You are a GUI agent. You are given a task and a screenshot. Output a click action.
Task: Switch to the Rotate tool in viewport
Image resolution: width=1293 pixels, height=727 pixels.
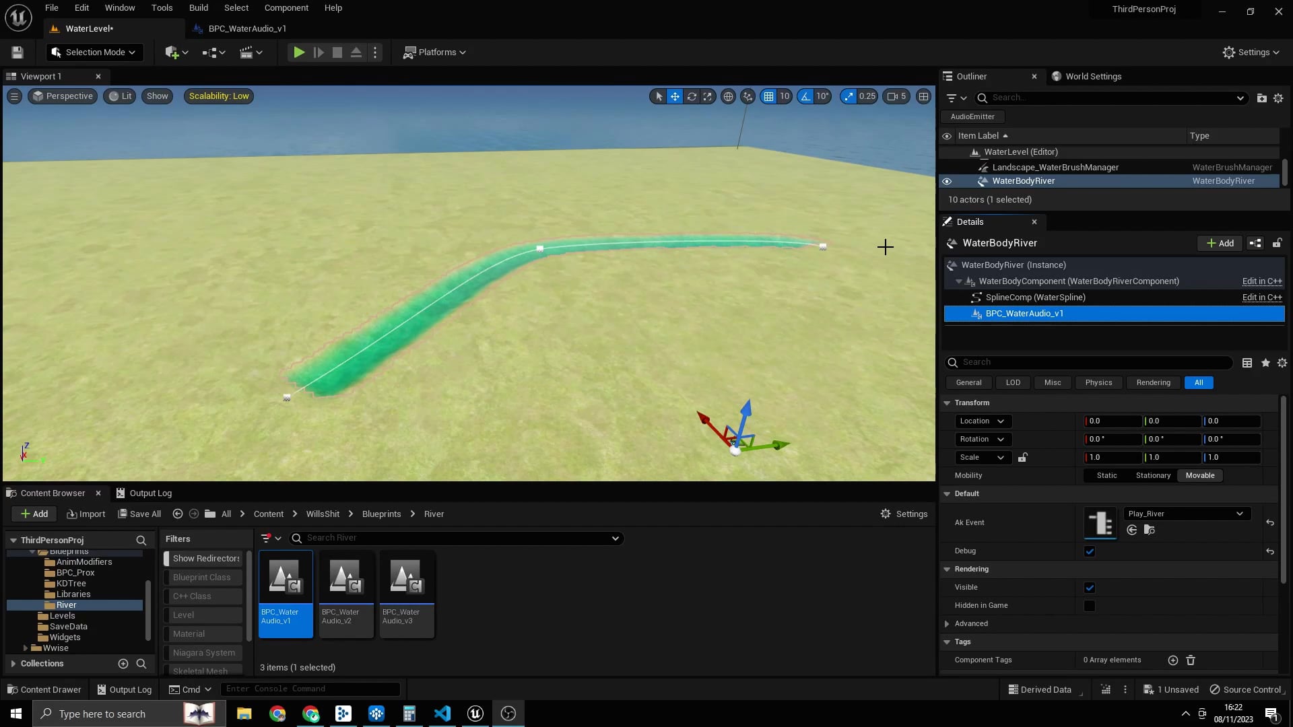click(692, 96)
